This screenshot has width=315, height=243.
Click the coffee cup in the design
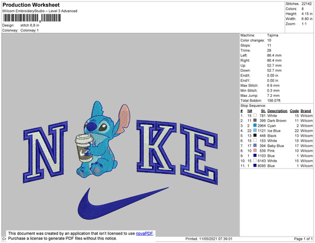[x=84, y=148]
